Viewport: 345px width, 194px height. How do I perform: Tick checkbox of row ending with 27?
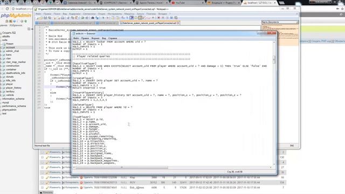(42, 168)
